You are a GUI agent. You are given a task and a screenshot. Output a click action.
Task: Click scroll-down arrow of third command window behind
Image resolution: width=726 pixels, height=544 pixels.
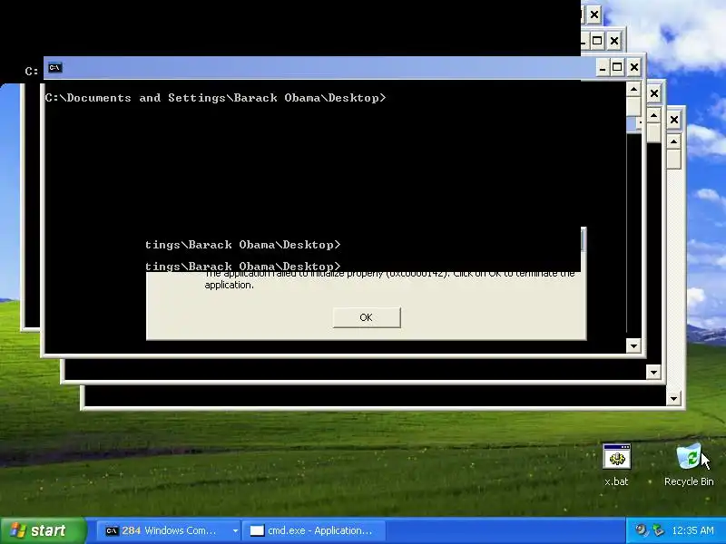pyautogui.click(x=673, y=398)
